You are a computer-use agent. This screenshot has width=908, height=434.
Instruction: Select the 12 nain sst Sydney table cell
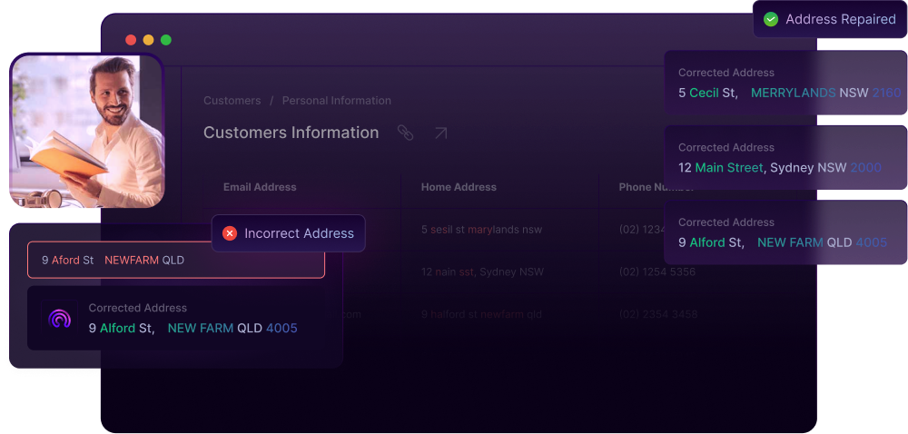(482, 271)
